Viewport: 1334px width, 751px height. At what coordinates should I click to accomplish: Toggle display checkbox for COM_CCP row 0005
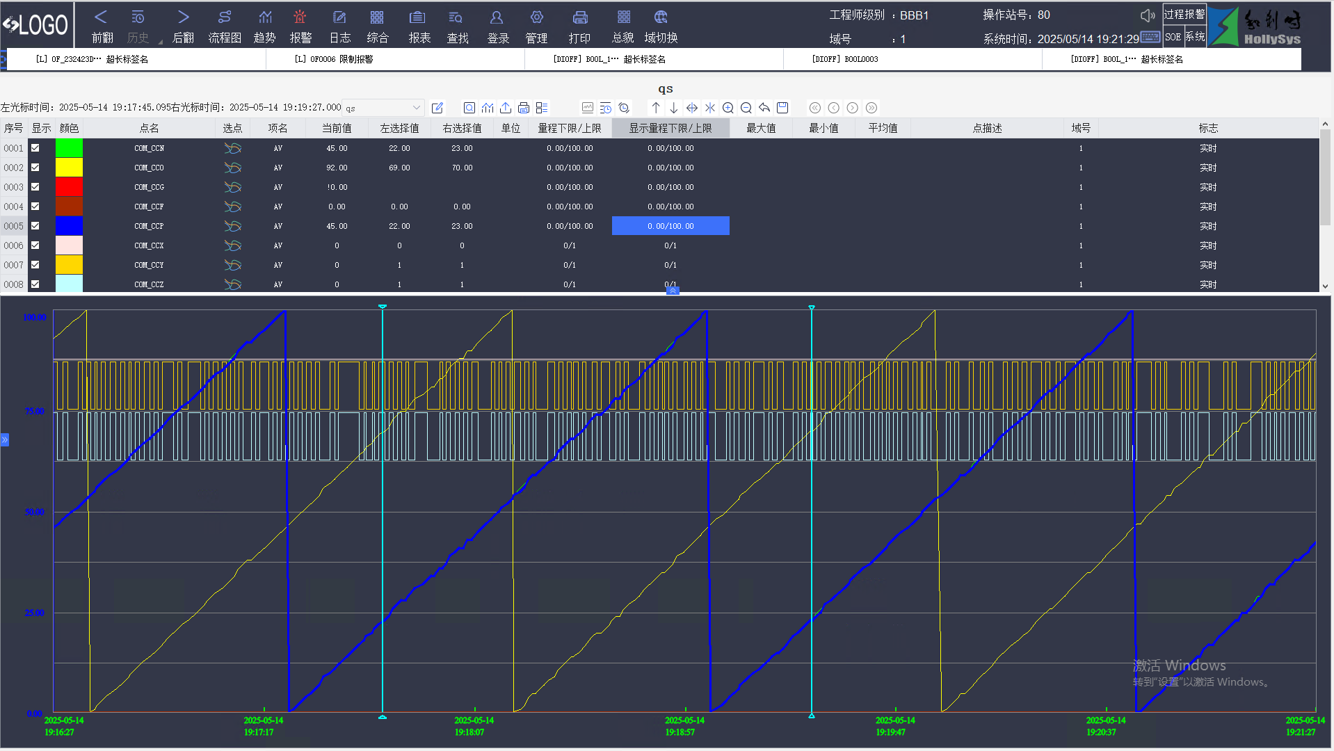(x=35, y=226)
